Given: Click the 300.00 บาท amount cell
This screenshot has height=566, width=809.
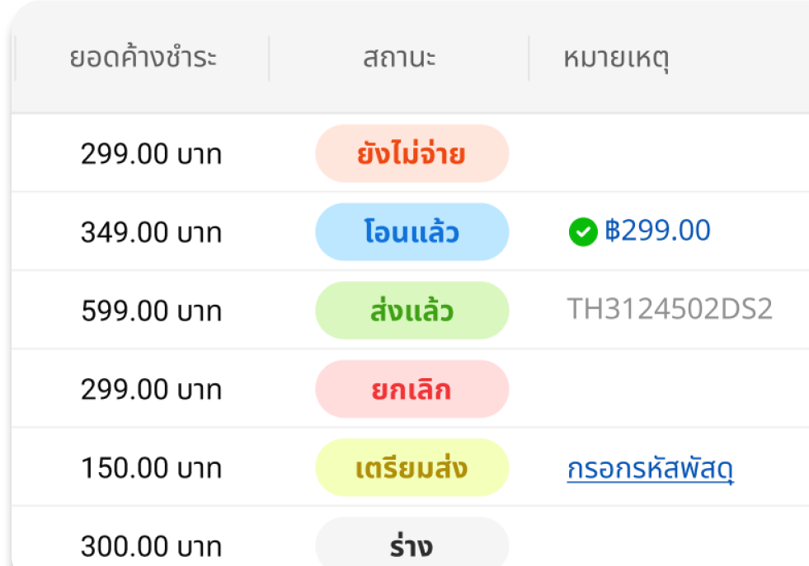Looking at the screenshot, I should [x=151, y=546].
